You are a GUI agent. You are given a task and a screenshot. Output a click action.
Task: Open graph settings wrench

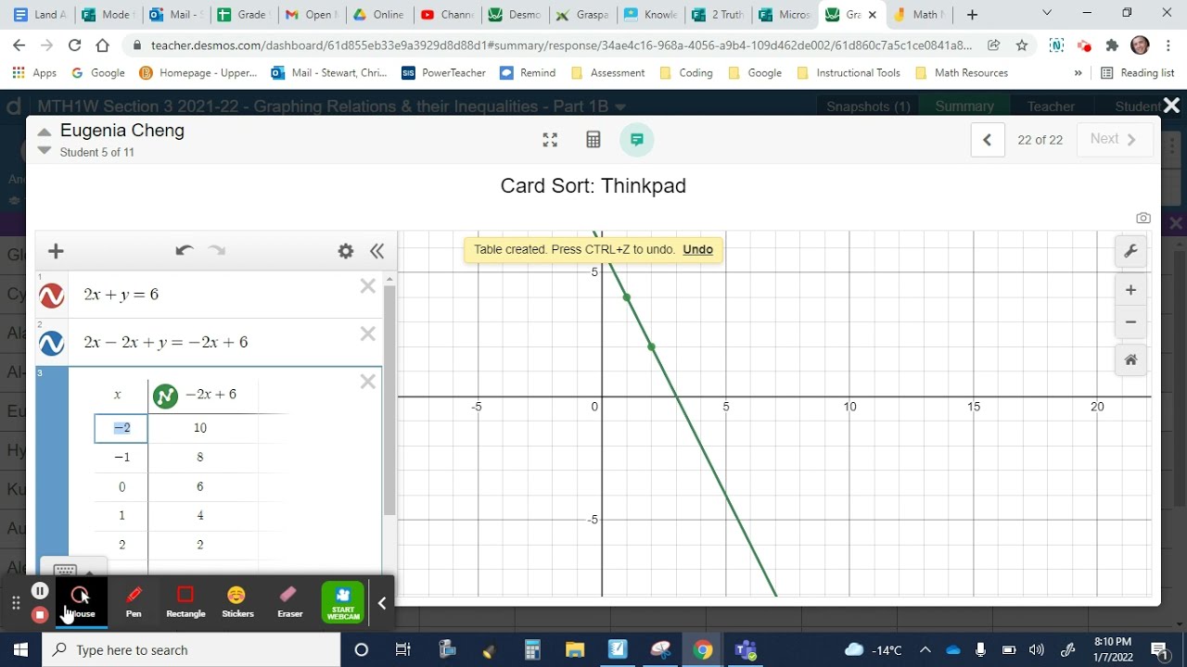pos(1130,251)
